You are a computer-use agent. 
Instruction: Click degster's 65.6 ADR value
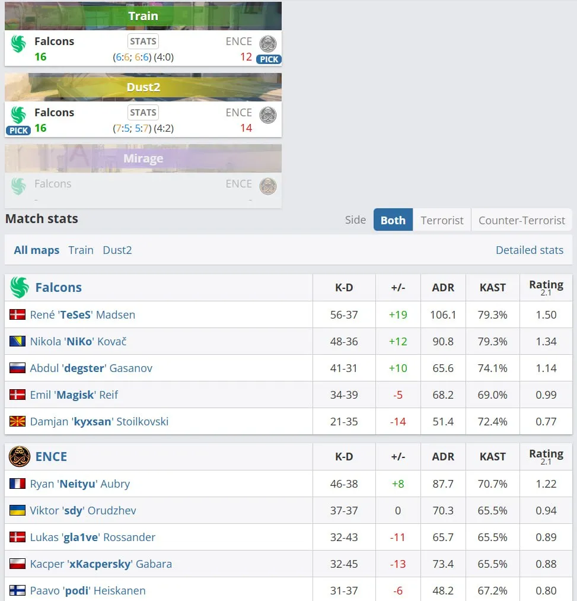coord(443,368)
